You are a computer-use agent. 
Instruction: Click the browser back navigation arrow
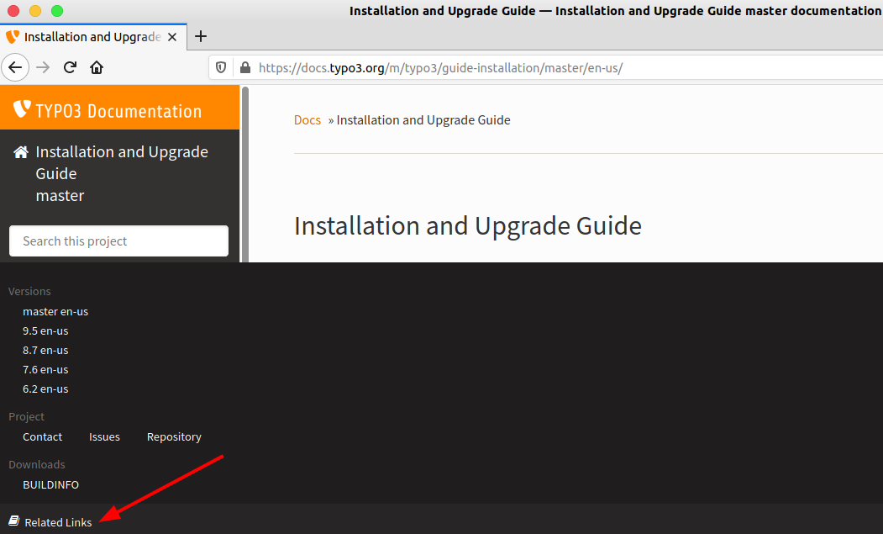pos(15,67)
